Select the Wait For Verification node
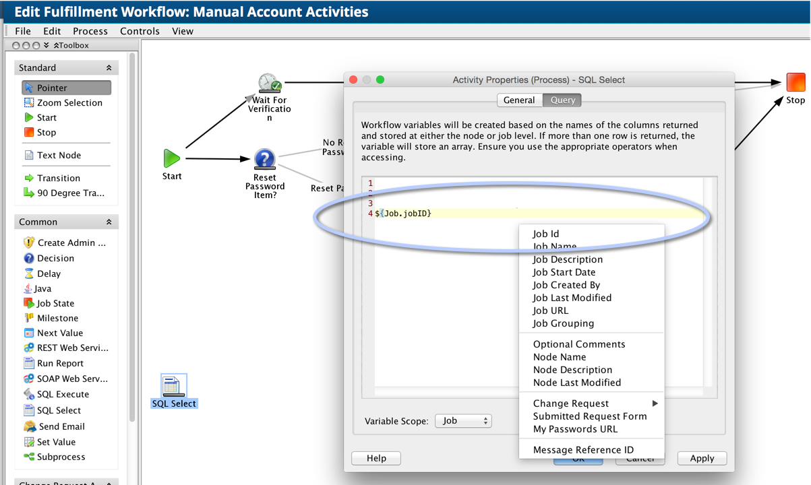This screenshot has height=485, width=811. [270, 84]
